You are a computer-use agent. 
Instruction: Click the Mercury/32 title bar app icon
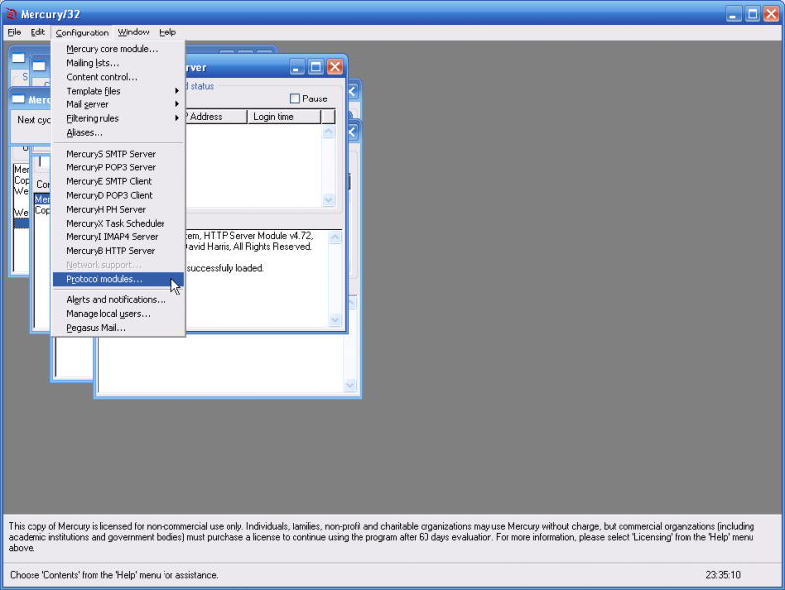coord(11,14)
